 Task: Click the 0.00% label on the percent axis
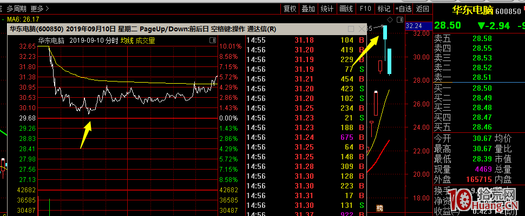[228, 118]
